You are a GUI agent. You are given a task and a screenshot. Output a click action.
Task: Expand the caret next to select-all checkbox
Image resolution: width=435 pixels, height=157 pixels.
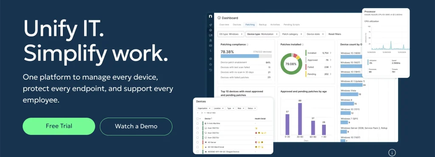point(200,119)
